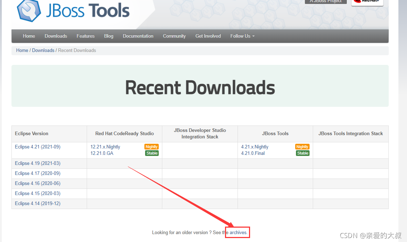Click the JBoss Tools column header
The height and width of the screenshot is (242, 407).
click(x=275, y=133)
